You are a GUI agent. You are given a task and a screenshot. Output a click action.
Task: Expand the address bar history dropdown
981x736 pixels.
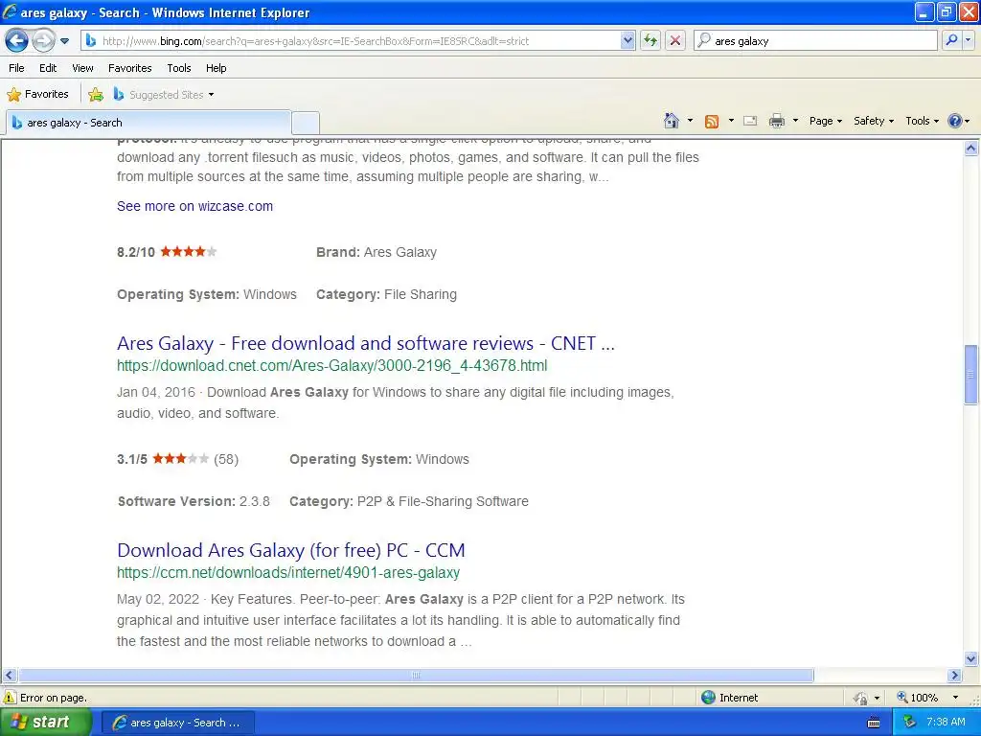627,40
